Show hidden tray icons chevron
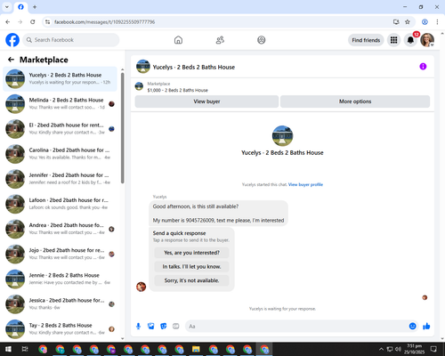The width and height of the screenshot is (445, 356). point(381,349)
